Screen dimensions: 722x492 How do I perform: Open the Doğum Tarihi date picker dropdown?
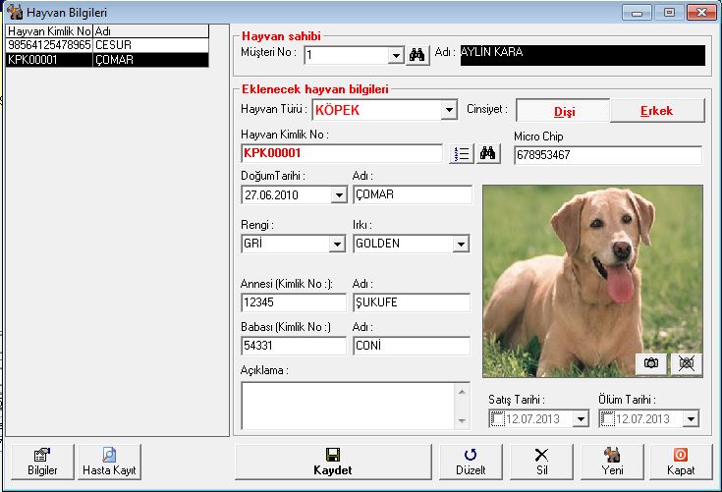339,195
